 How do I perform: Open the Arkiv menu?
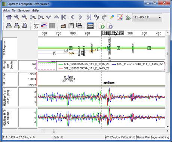tap(7, 10)
